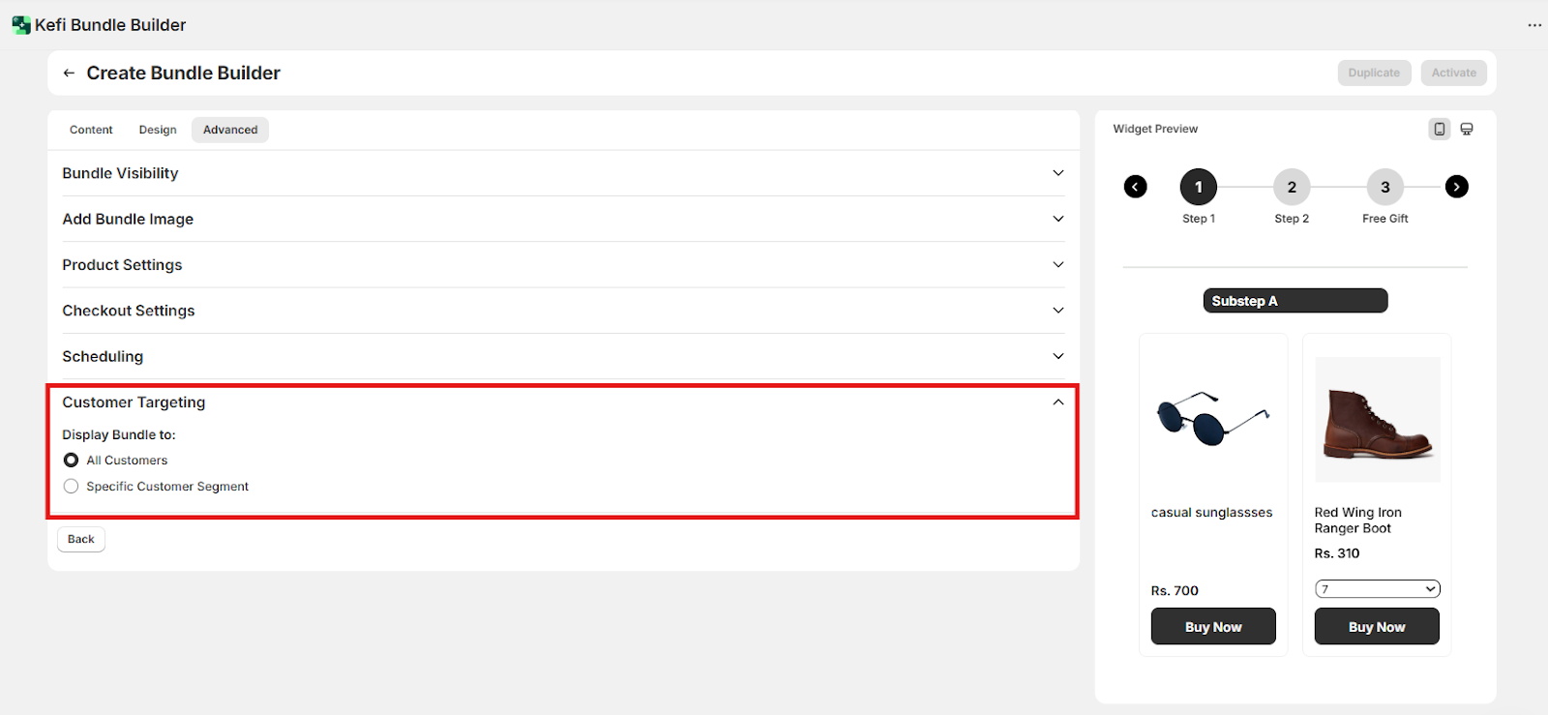Screen dimensions: 1548x715
Task: Switch to the Content tab
Action: (x=91, y=130)
